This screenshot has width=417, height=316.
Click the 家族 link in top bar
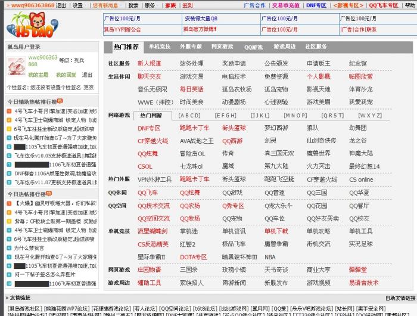(x=170, y=5)
